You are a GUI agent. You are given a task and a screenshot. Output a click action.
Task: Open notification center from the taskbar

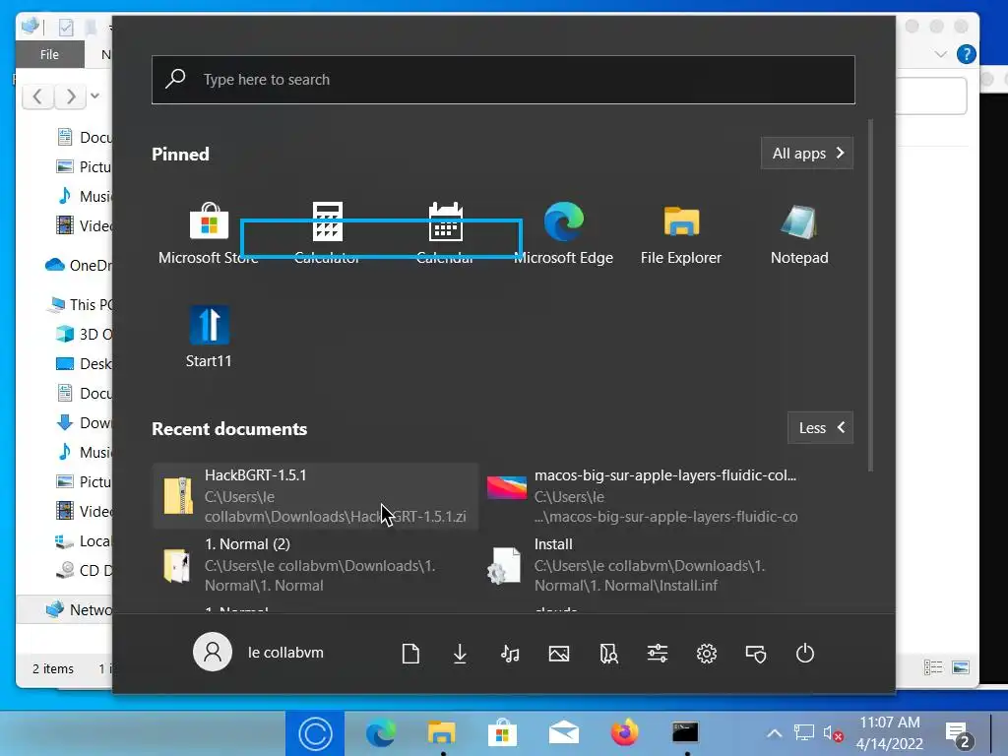click(958, 734)
